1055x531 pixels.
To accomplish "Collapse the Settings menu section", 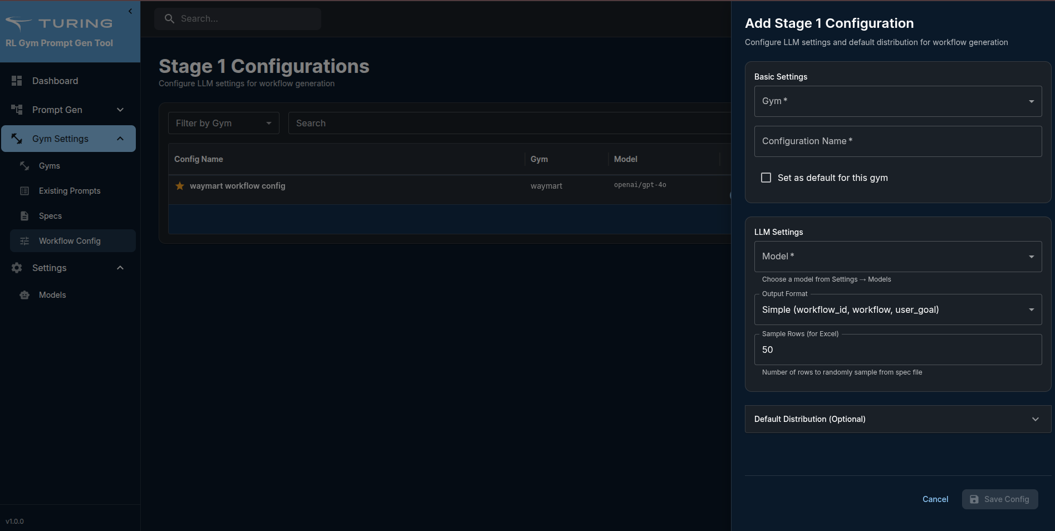I will 120,268.
